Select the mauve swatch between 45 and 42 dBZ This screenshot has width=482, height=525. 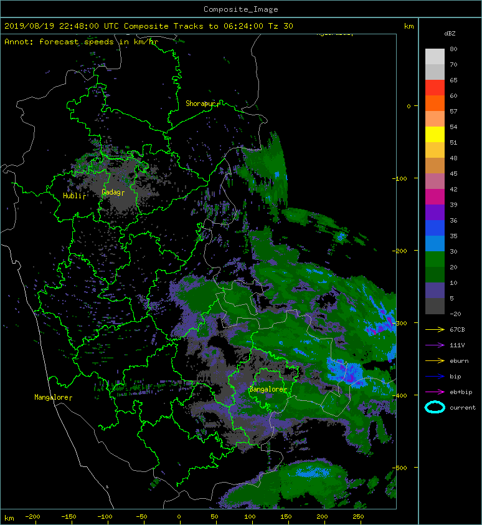[x=435, y=181]
